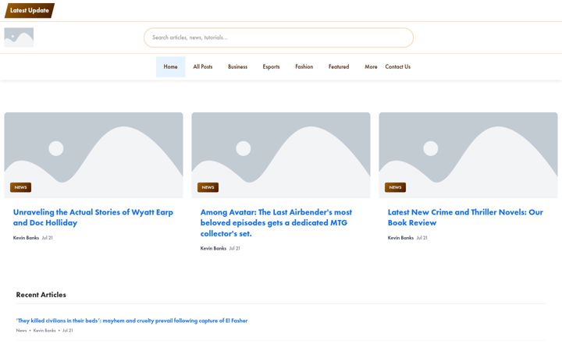Click the Jul 21 date under Avatar post

click(235, 248)
